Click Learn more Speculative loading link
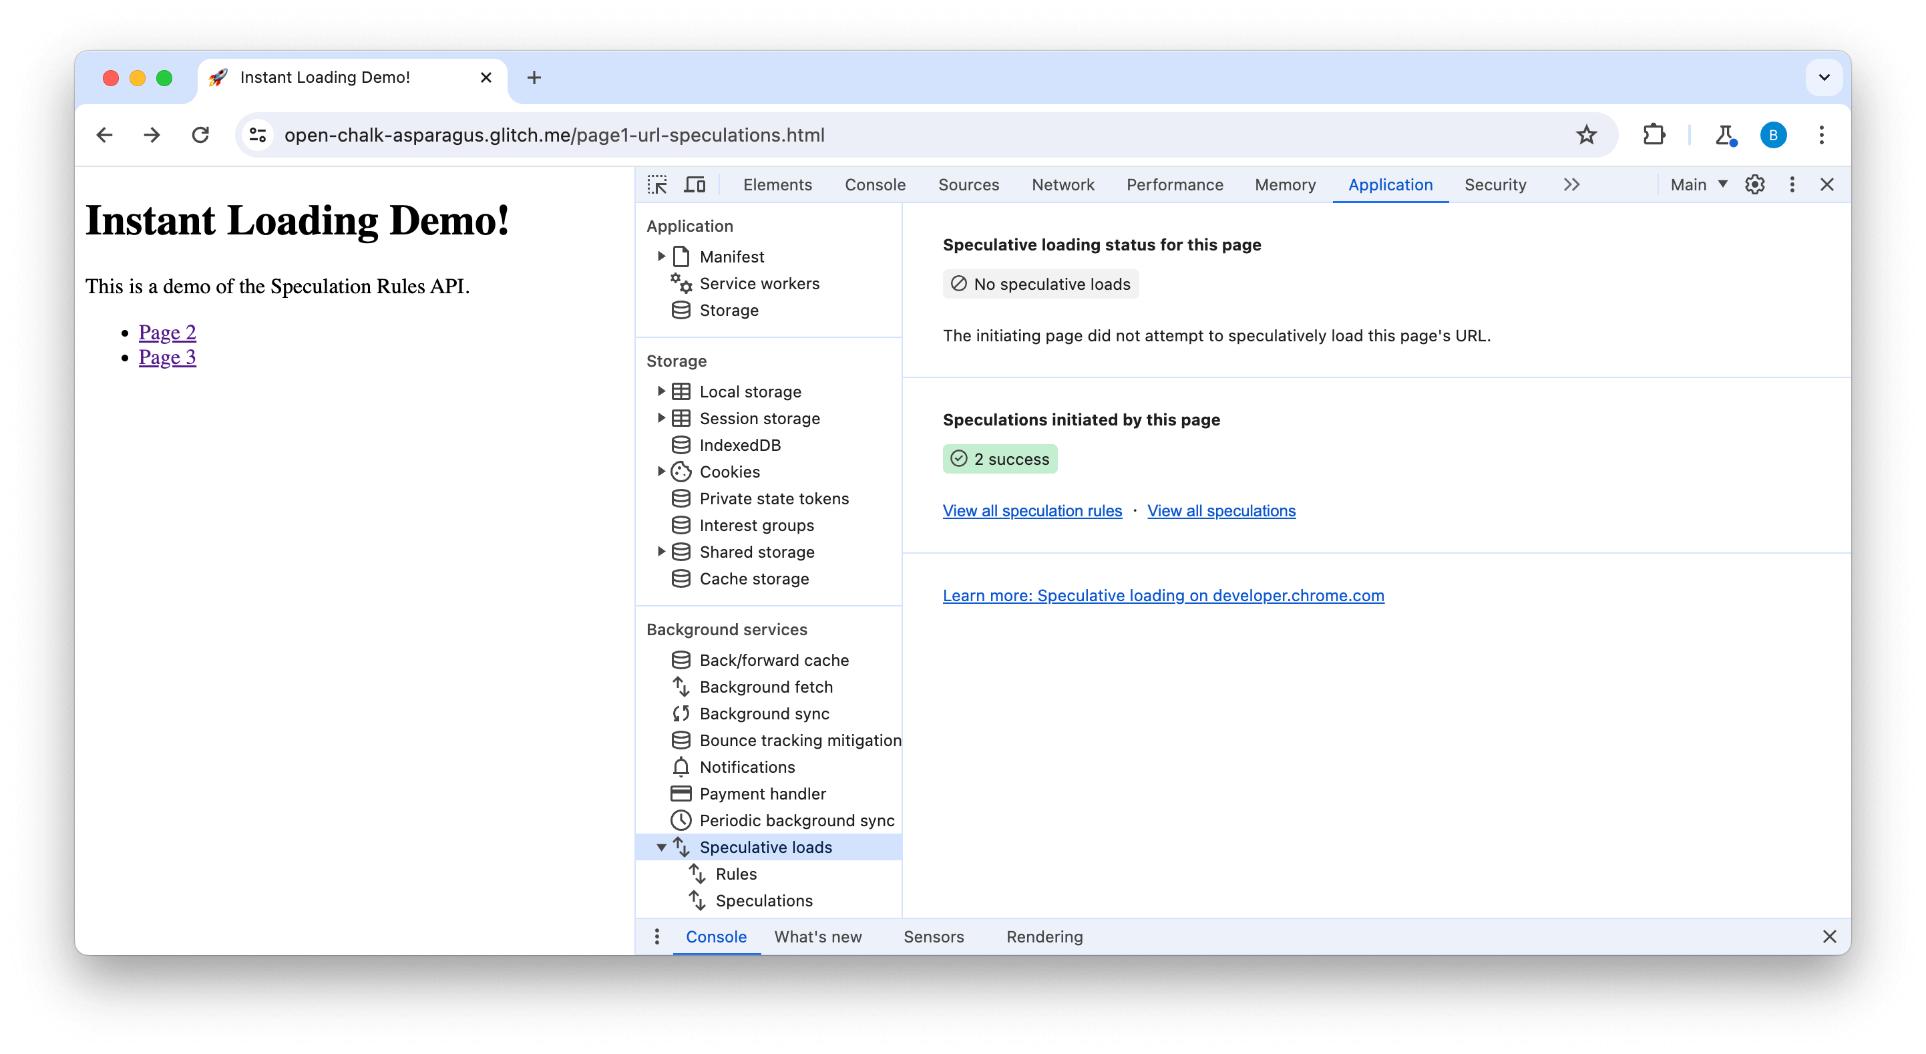Screen dimensions: 1926x1054 1163,594
